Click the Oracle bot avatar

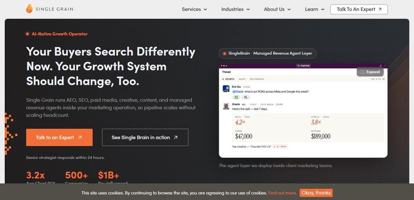pos(226,106)
